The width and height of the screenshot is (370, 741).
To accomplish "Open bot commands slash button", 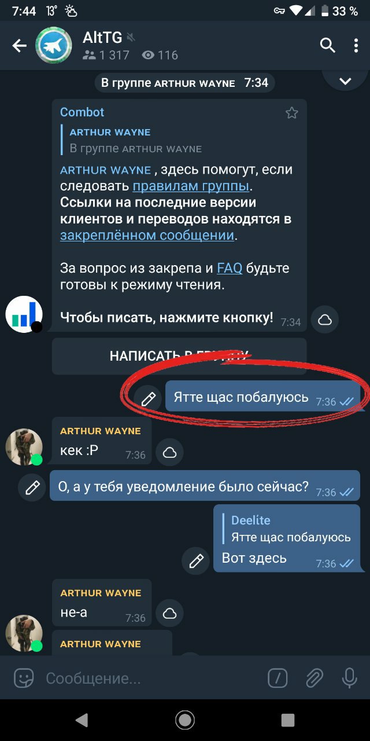I will [278, 678].
